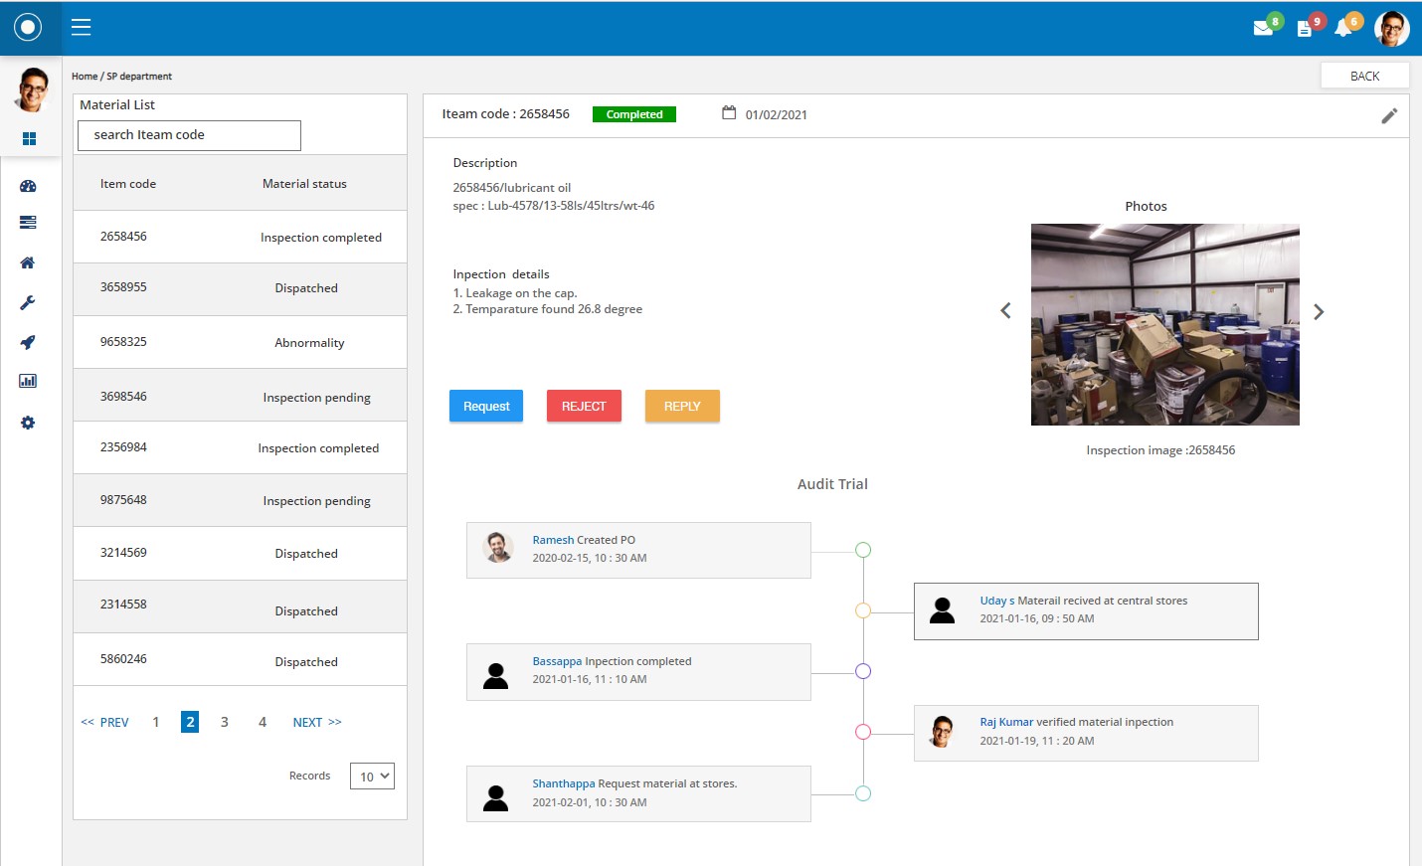Click orange timeline node for Uday entry
This screenshot has width=1422, height=866.
click(x=863, y=610)
